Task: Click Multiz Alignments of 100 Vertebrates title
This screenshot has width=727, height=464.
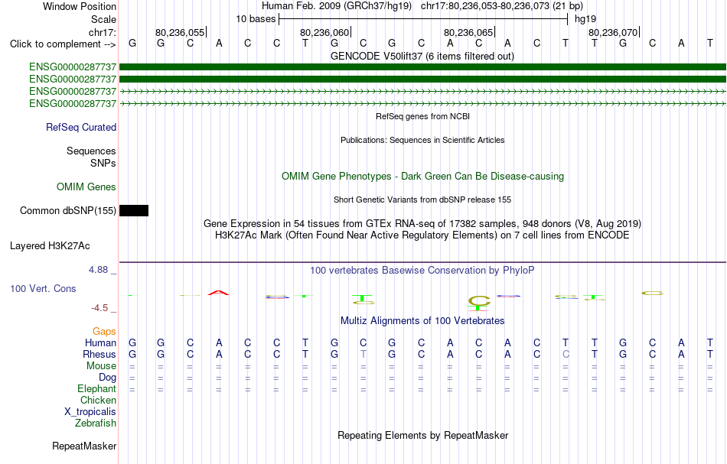Action: [422, 321]
